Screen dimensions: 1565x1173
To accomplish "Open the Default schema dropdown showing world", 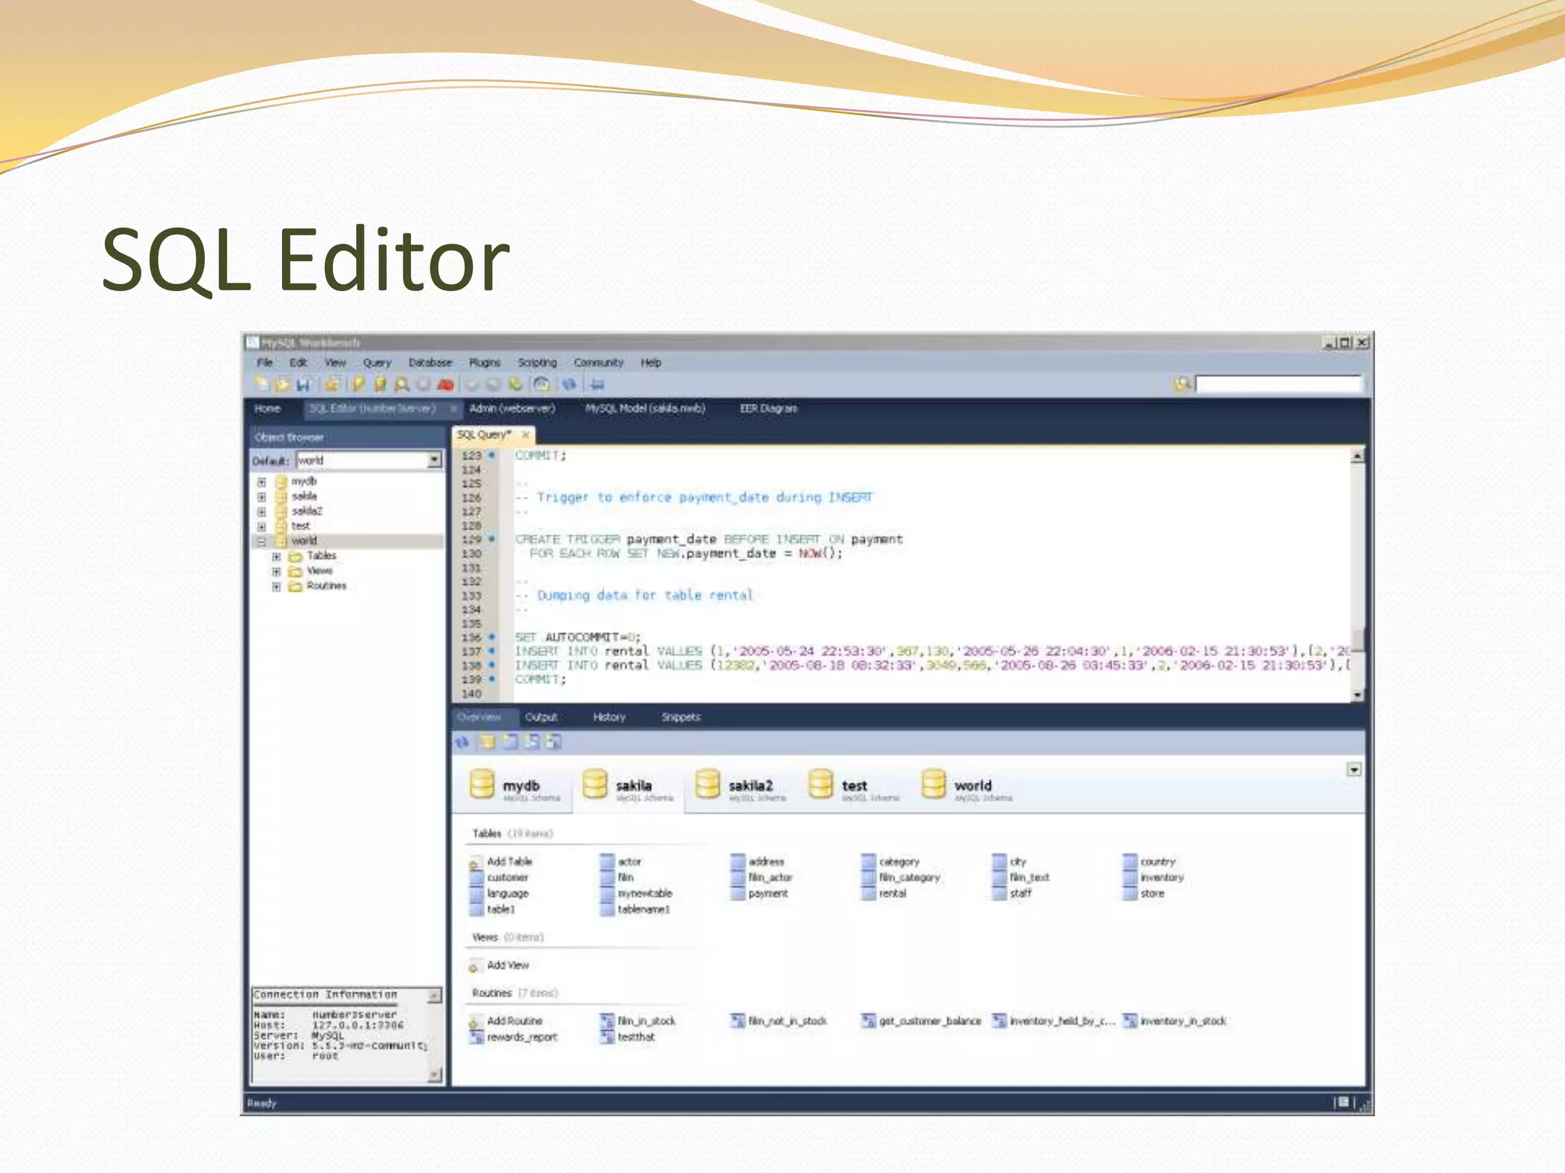I will point(434,460).
